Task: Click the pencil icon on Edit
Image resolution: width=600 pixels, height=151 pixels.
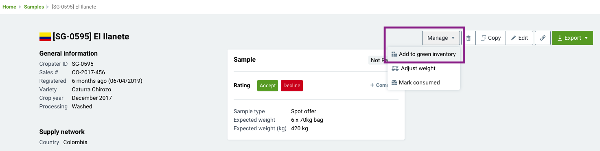Action: tap(514, 38)
